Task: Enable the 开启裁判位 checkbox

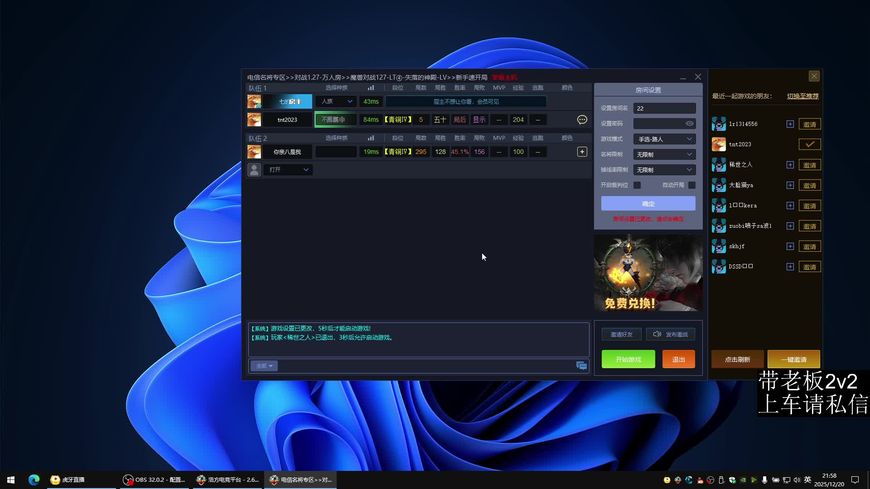Action: [x=637, y=185]
